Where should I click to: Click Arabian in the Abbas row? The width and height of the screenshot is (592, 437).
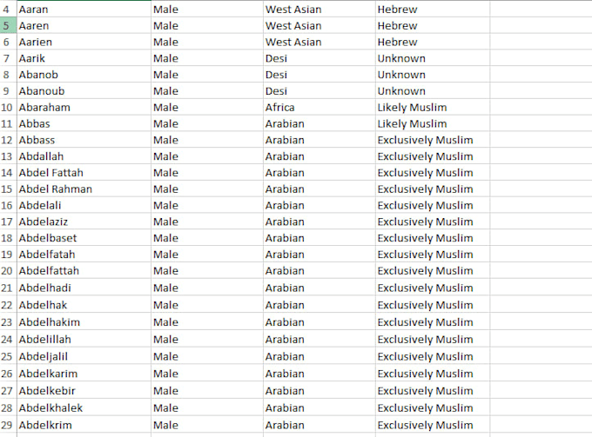coord(320,123)
